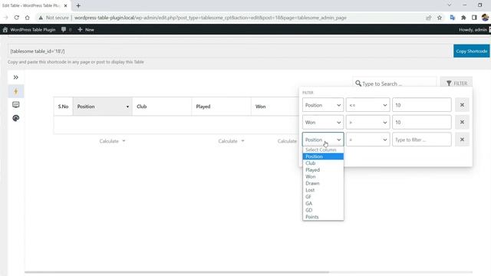Open Position column header arrow menu
This screenshot has height=276, width=491.
127,107
